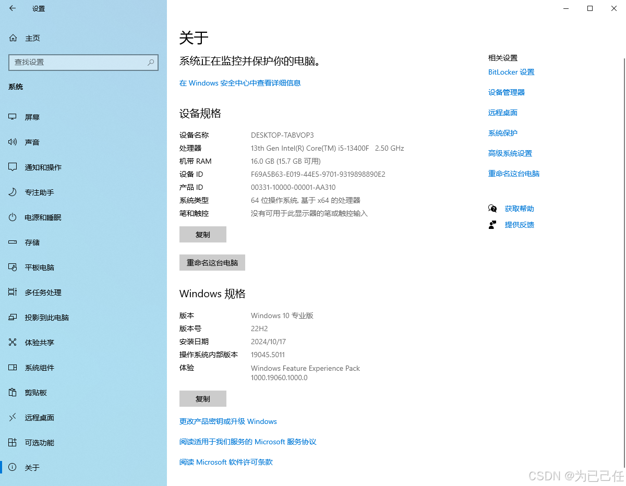Click the 提供反馈 link text

click(x=520, y=225)
